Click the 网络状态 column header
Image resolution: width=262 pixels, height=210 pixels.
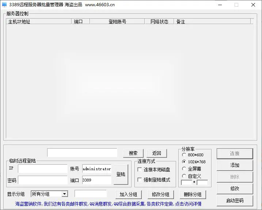tap(159, 22)
